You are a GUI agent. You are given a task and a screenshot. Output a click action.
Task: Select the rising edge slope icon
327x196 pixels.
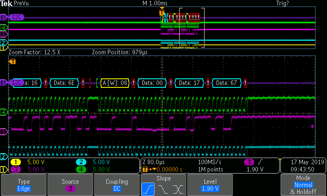pyautogui.click(x=148, y=189)
